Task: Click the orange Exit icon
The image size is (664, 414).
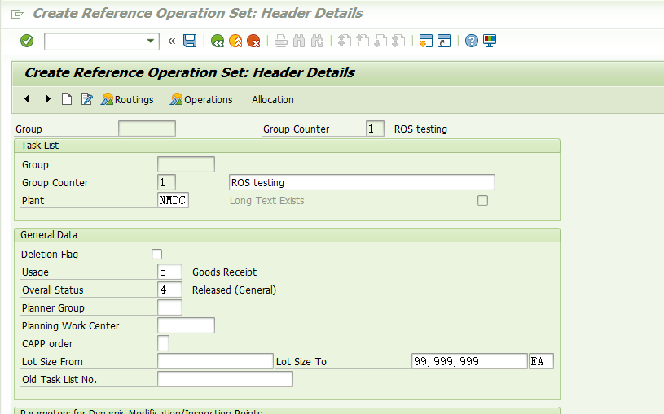Action: tap(235, 41)
